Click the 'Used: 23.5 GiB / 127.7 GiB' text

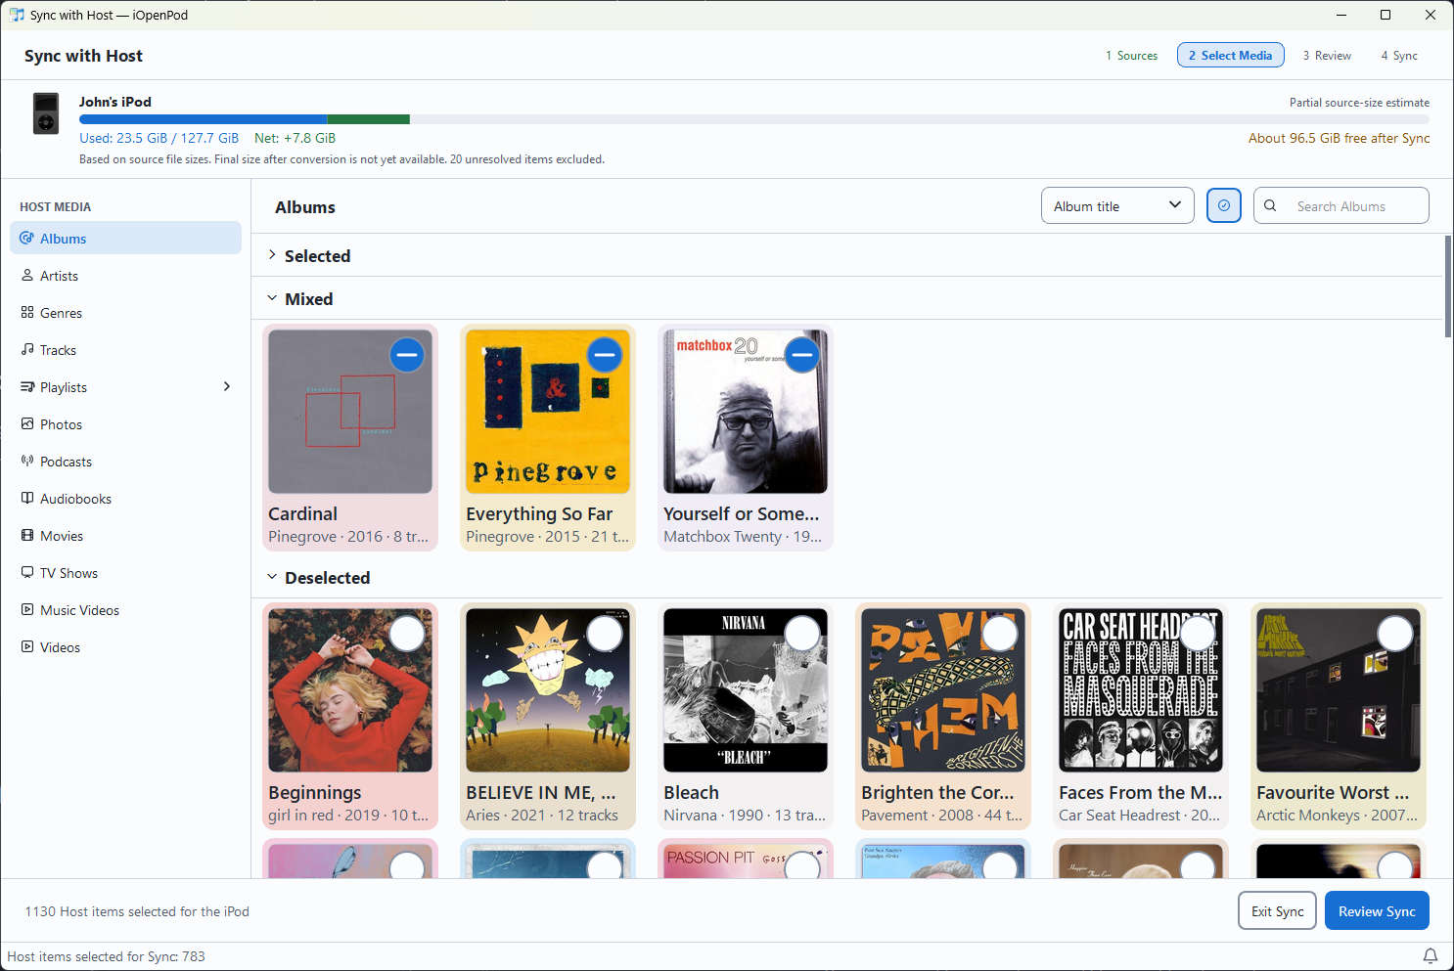pyautogui.click(x=159, y=138)
